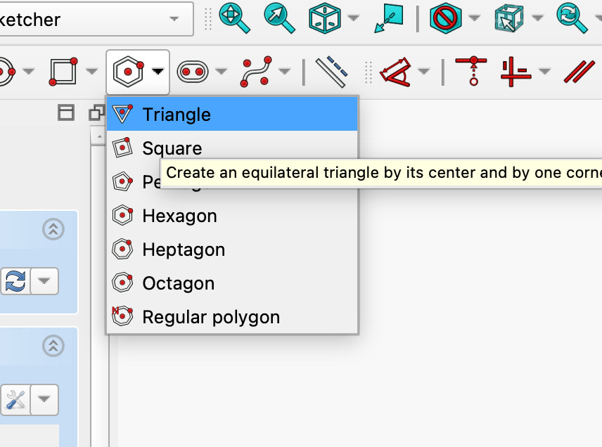Click the create circle tool icon
The width and height of the screenshot is (602, 447).
pyautogui.click(x=7, y=72)
